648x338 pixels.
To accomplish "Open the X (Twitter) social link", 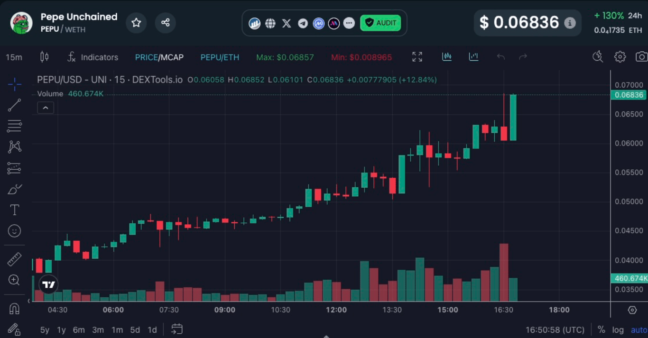I will pyautogui.click(x=287, y=23).
